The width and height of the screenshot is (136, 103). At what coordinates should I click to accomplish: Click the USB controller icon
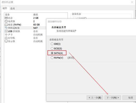(6, 31)
